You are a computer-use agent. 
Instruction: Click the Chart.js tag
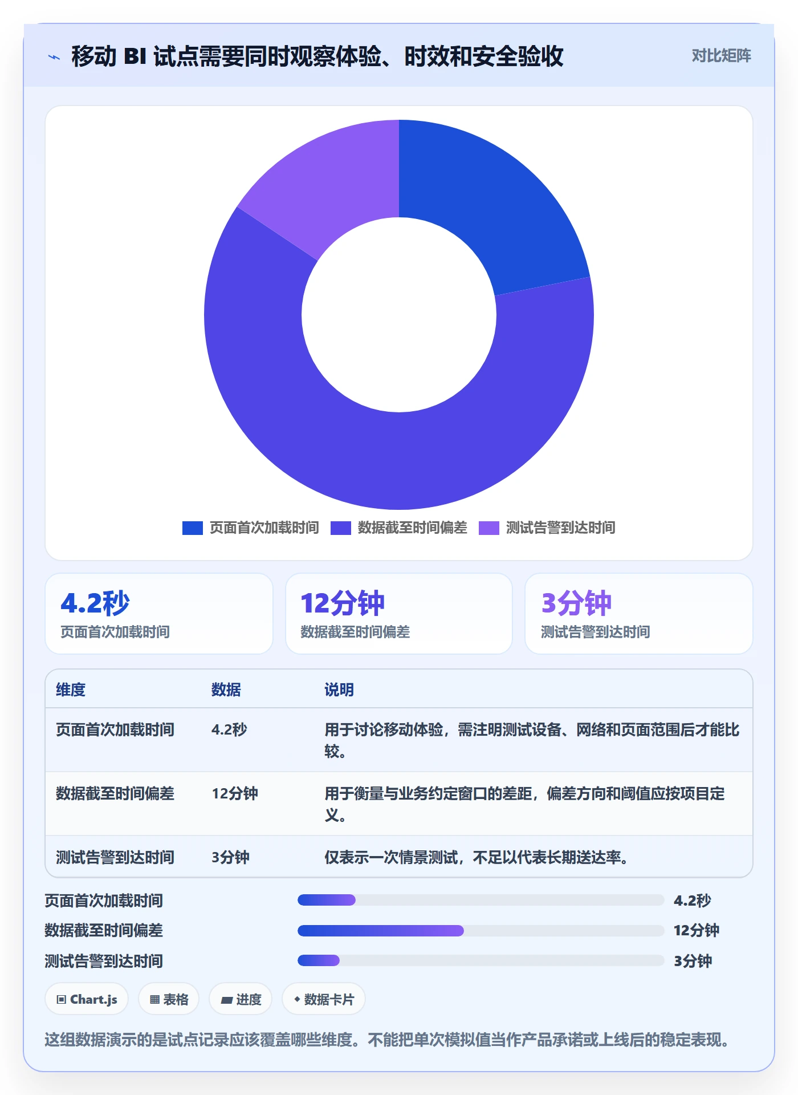coord(87,999)
